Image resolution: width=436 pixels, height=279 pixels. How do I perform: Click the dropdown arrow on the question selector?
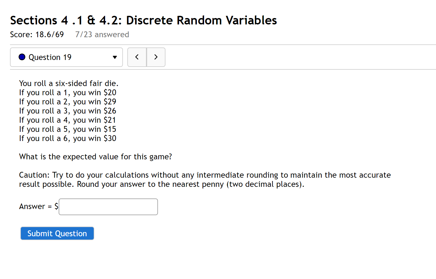pyautogui.click(x=115, y=57)
